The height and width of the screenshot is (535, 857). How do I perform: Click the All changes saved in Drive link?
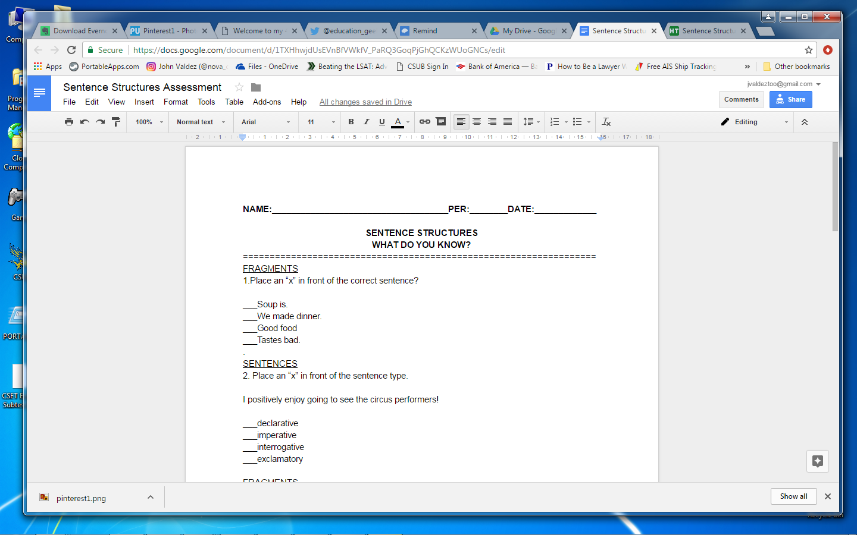pyautogui.click(x=365, y=102)
